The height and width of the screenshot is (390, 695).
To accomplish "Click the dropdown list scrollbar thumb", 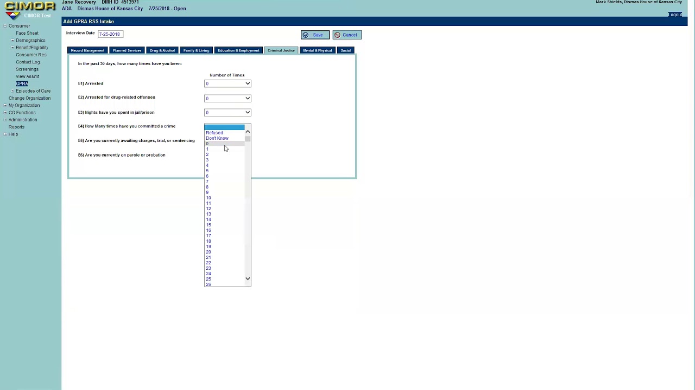I will 248,139.
